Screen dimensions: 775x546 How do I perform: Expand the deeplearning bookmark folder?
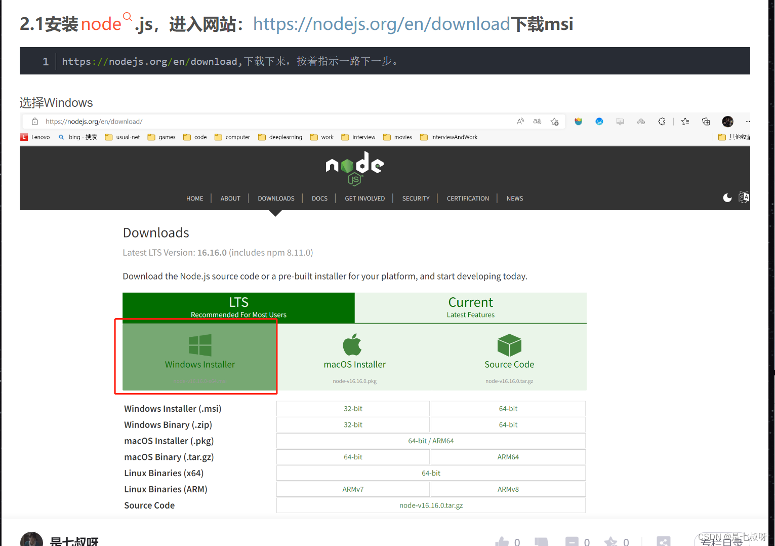[280, 137]
